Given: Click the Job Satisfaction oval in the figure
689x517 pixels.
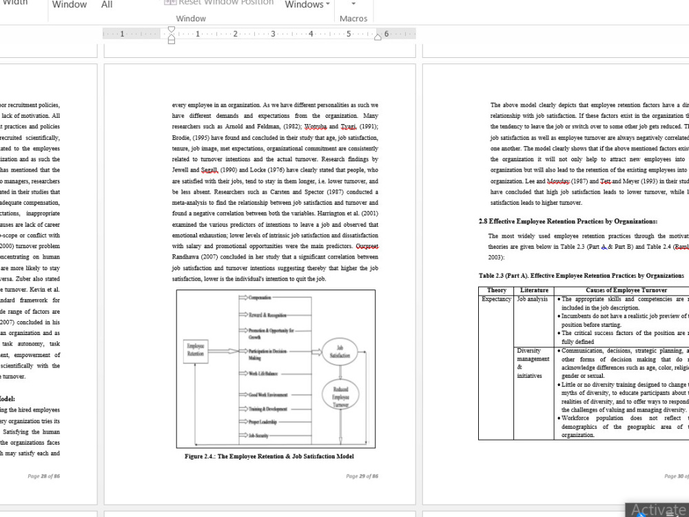Looking at the screenshot, I should pos(340,352).
